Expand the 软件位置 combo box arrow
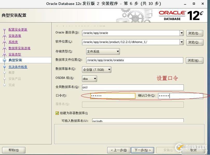The height and width of the screenshot is (155, 210). 182,42
